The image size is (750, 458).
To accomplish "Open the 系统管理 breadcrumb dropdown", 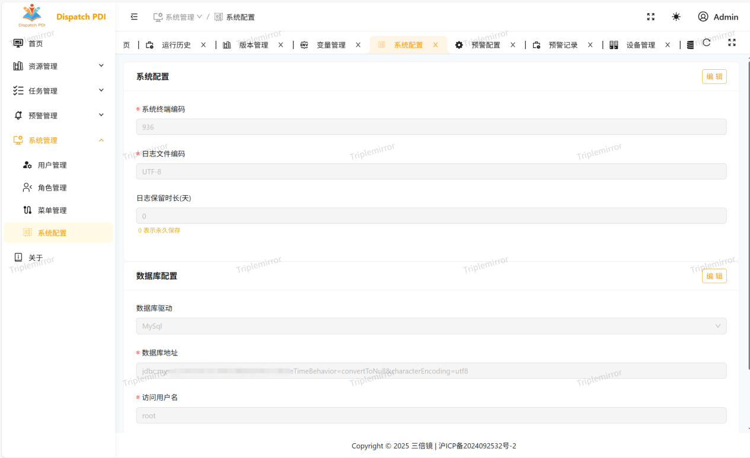I will (178, 17).
